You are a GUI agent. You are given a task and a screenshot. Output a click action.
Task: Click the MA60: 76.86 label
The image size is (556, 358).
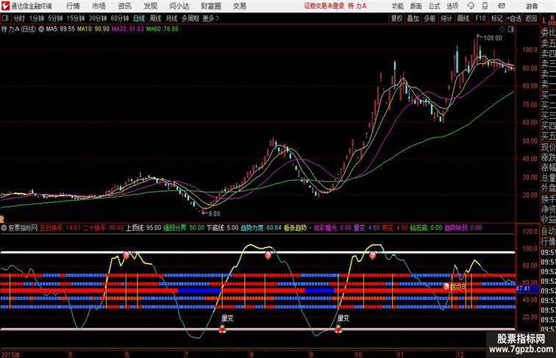pos(163,29)
